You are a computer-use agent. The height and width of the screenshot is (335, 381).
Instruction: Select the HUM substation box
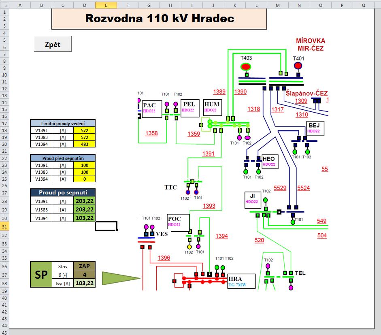tap(213, 108)
